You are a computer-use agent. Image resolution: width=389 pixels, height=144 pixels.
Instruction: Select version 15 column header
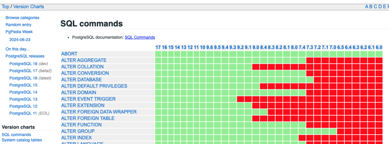tap(171, 47)
